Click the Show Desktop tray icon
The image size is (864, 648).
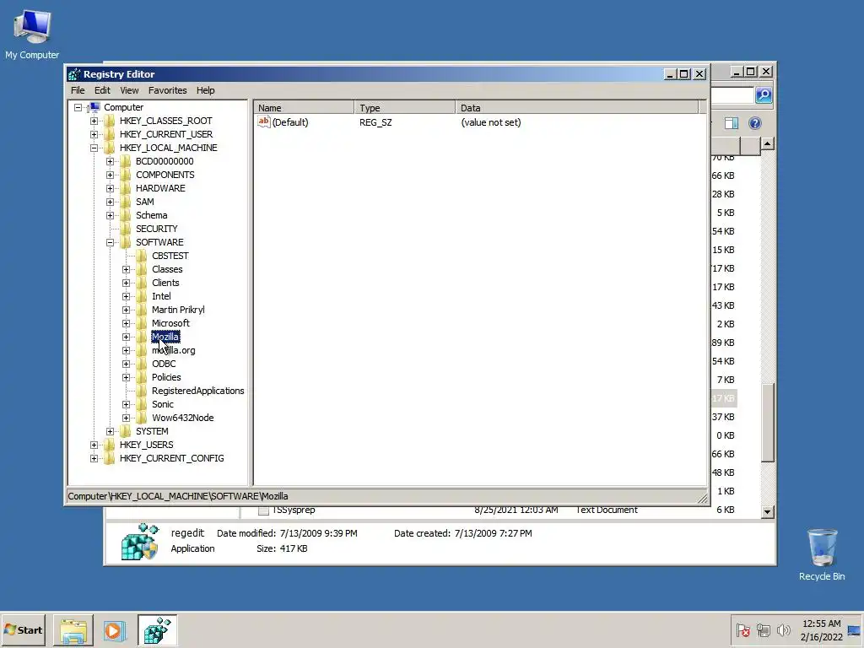coord(854,630)
